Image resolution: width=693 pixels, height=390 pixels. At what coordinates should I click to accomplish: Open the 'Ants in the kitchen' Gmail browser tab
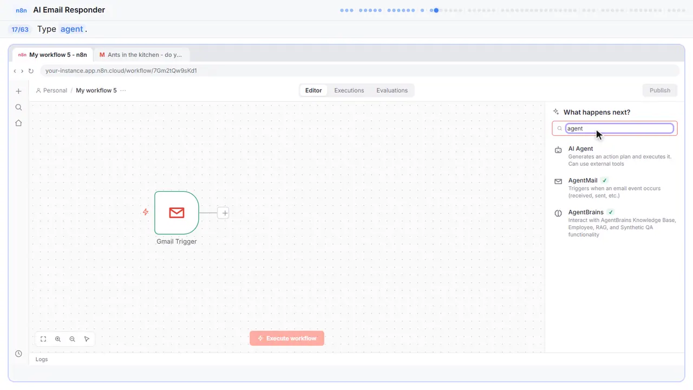click(x=141, y=55)
